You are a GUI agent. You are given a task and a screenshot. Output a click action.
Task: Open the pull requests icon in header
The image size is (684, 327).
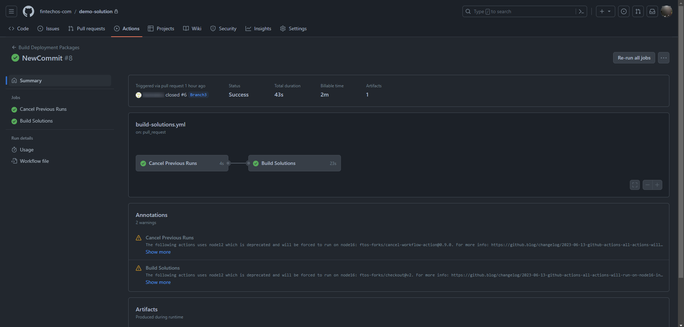pos(638,11)
